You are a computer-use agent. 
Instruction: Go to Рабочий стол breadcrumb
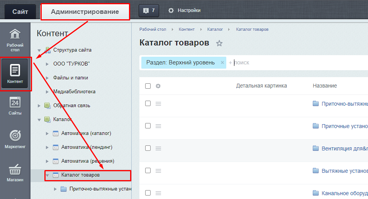click(x=153, y=29)
